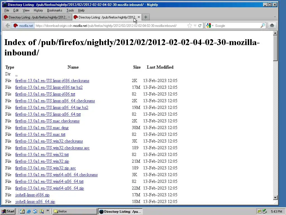Viewport: 286px width, 215px height.
Task: Download firefox-13.0a1.en-US.win64-x86_64.zip
Action: 50,188
